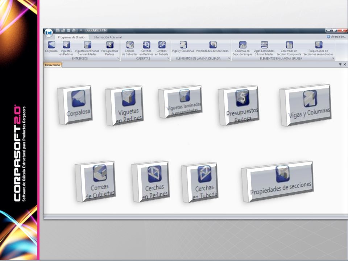Select the large Correas de Cubiertas tile
348x261 pixels.
95,182
